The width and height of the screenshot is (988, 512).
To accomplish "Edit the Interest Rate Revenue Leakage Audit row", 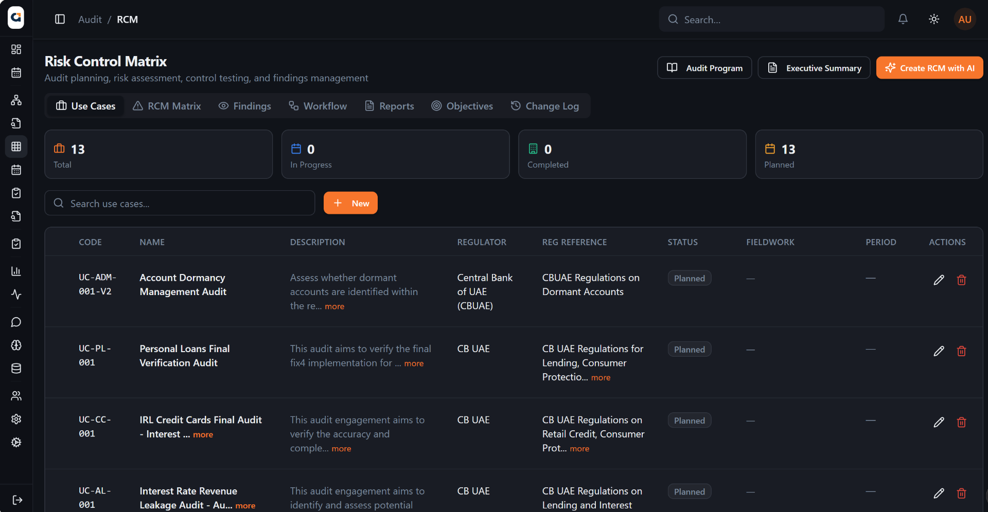I will [939, 493].
